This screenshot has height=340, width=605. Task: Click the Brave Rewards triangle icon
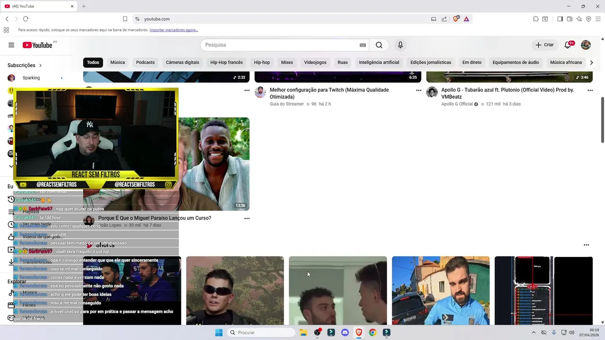[x=466, y=19]
